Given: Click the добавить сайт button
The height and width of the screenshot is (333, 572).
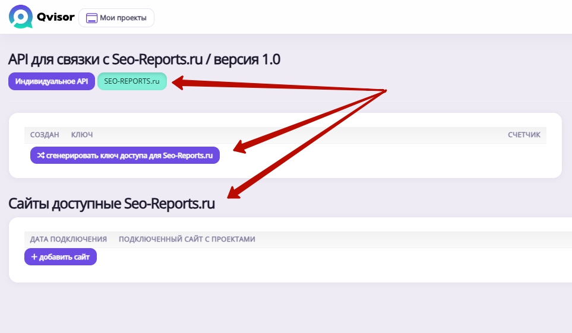Looking at the screenshot, I should [x=61, y=257].
